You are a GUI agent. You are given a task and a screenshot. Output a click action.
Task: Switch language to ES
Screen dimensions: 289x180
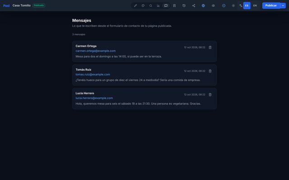pos(247,5)
